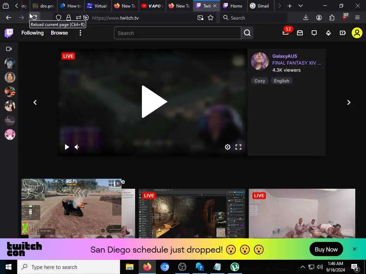Open the fifth dark-logo channel avatar
This screenshot has width=366, height=274.
pyautogui.click(x=10, y=120)
